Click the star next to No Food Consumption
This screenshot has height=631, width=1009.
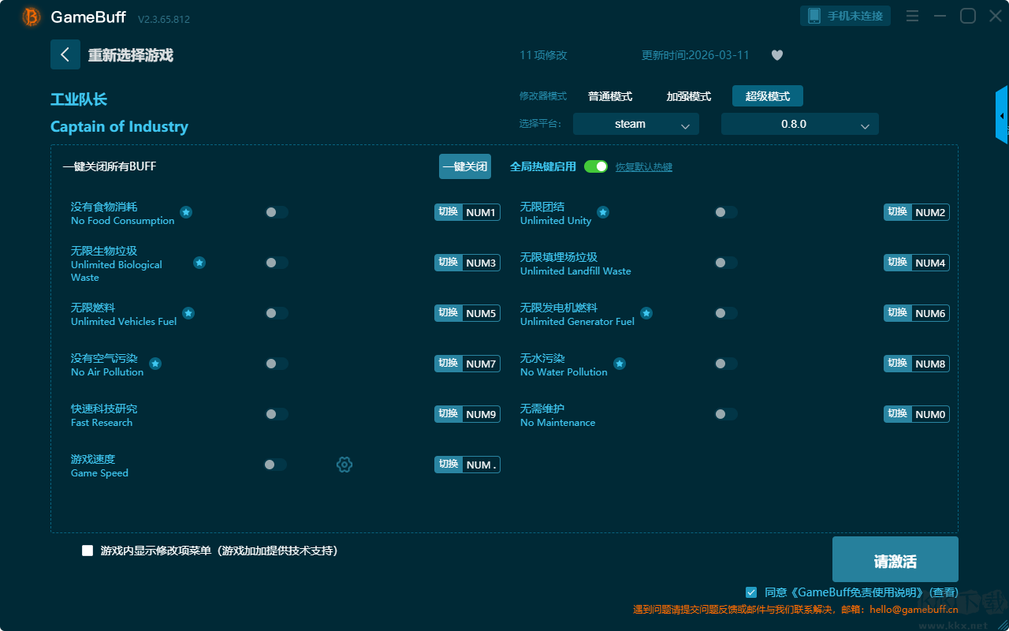(x=186, y=212)
